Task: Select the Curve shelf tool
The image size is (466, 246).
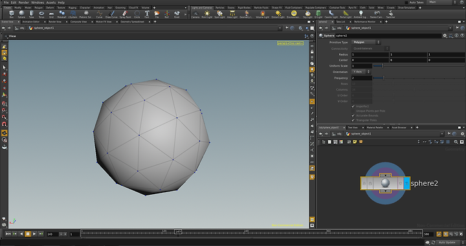Action: [x=99, y=14]
